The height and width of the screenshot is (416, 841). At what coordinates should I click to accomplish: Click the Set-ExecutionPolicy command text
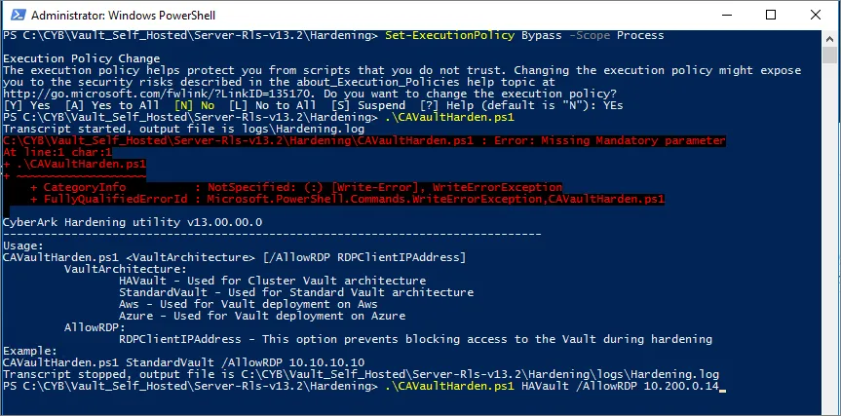[x=445, y=36]
